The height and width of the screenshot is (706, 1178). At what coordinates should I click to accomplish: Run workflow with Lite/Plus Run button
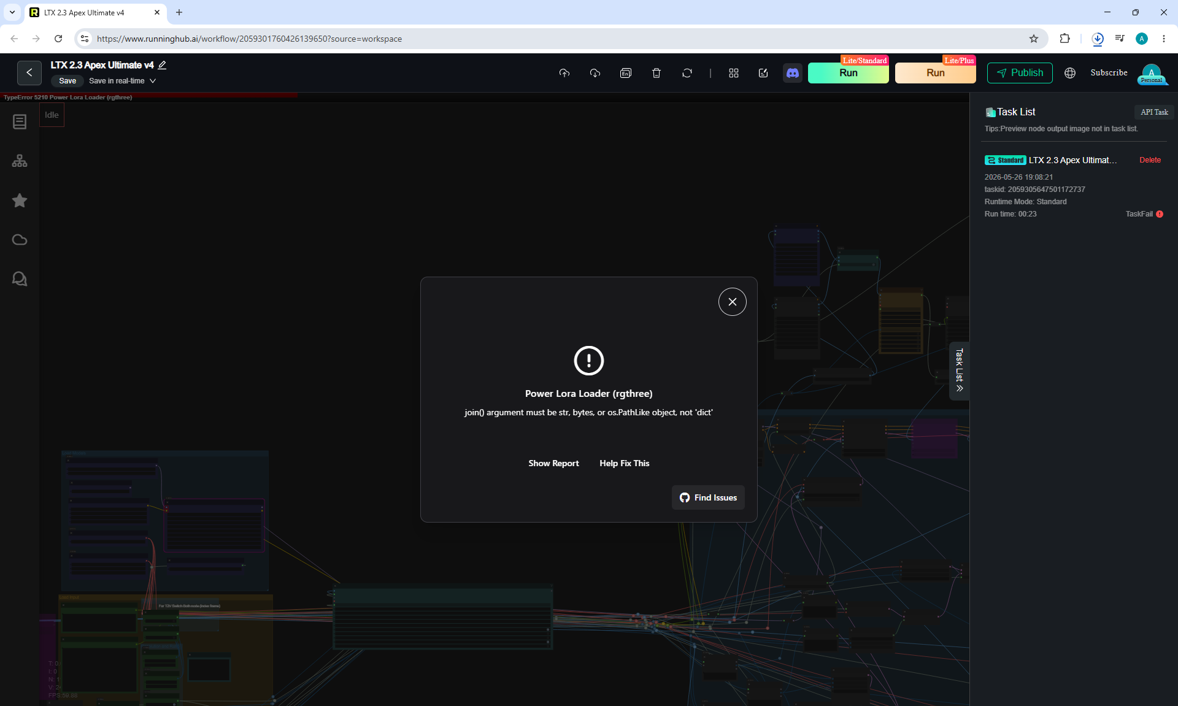click(935, 73)
